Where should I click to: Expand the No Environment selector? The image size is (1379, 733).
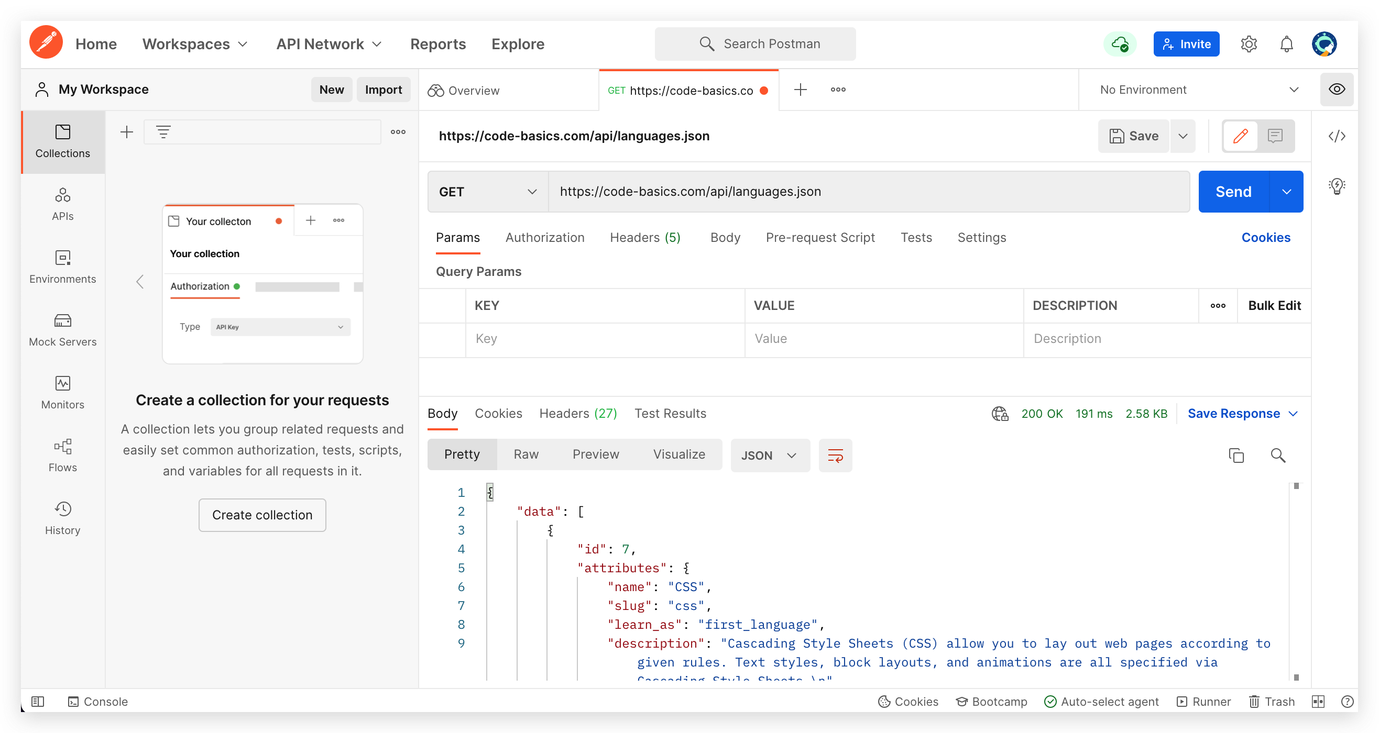point(1199,90)
